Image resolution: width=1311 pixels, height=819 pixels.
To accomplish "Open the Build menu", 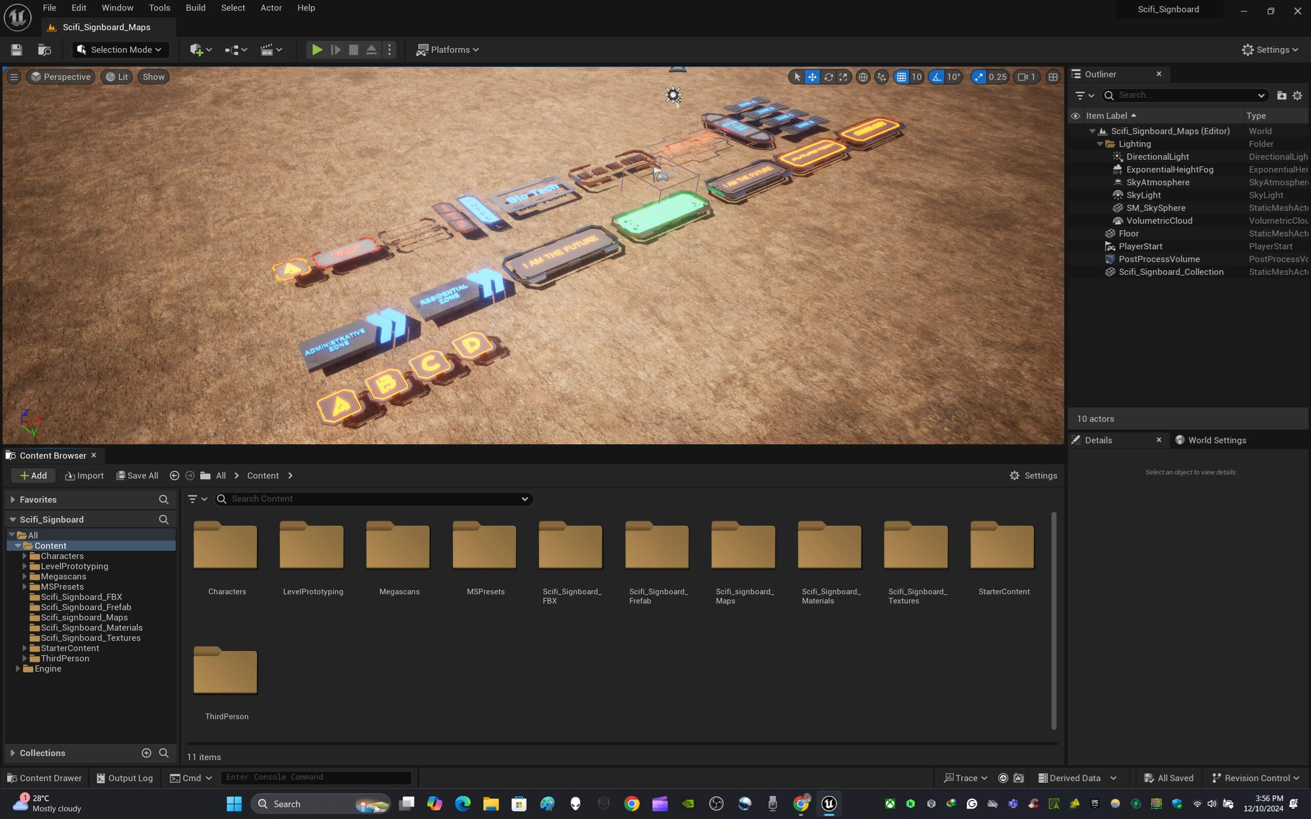I will point(195,8).
